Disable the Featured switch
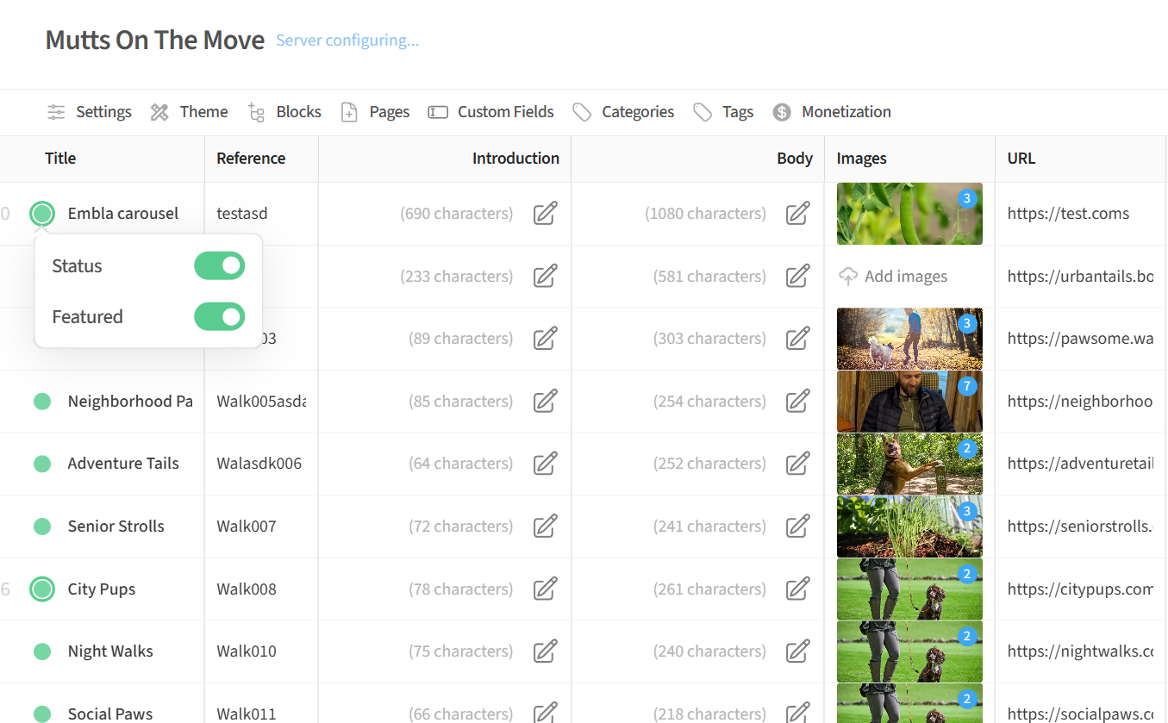 (x=220, y=317)
